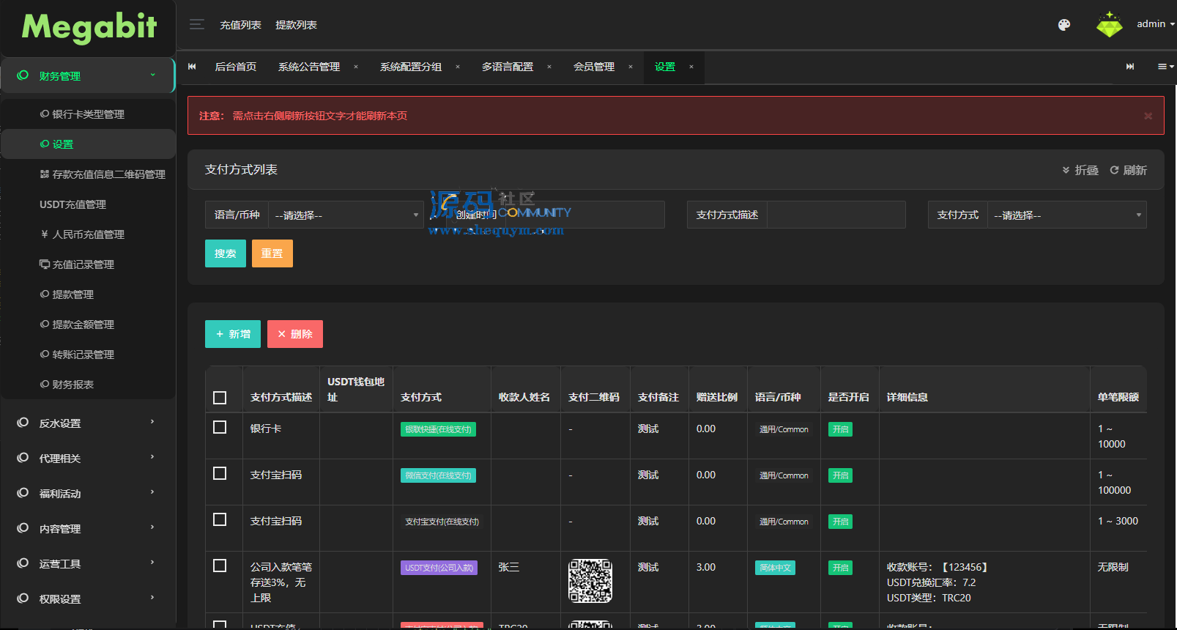Viewport: 1177px width, 630px height.
Task: Collapse the panel using 折叠
Action: click(1080, 170)
